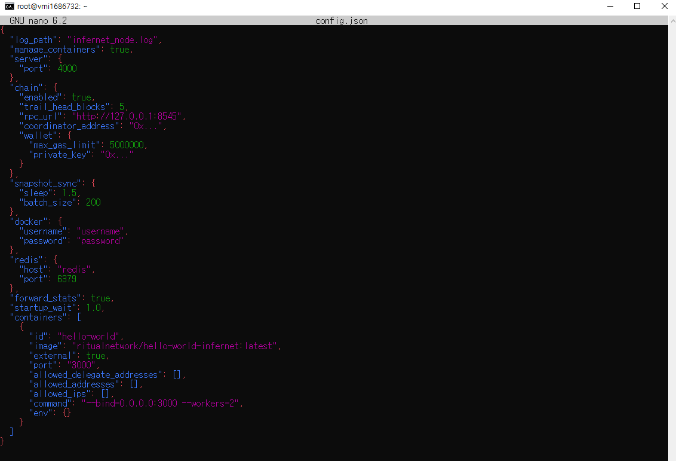
Task: Click the private_key "0x..." value
Action: 117,154
